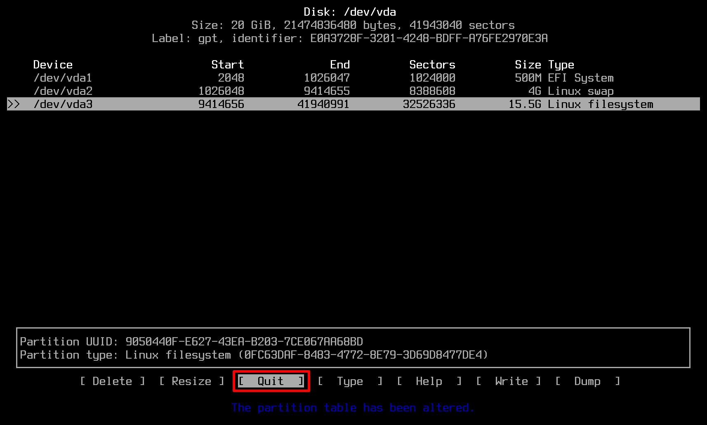Screen dimensions: 707x425
Task: Choose Resize in the bottom menu
Action: 192,381
